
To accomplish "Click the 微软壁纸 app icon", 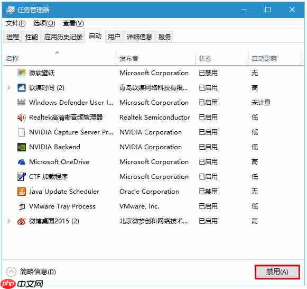I will [x=21, y=73].
